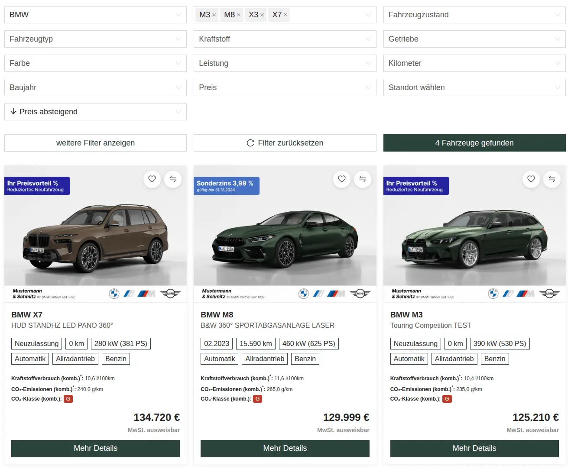Open the Preis absteigend sort order dropdown
The width and height of the screenshot is (571, 469).
95,112
